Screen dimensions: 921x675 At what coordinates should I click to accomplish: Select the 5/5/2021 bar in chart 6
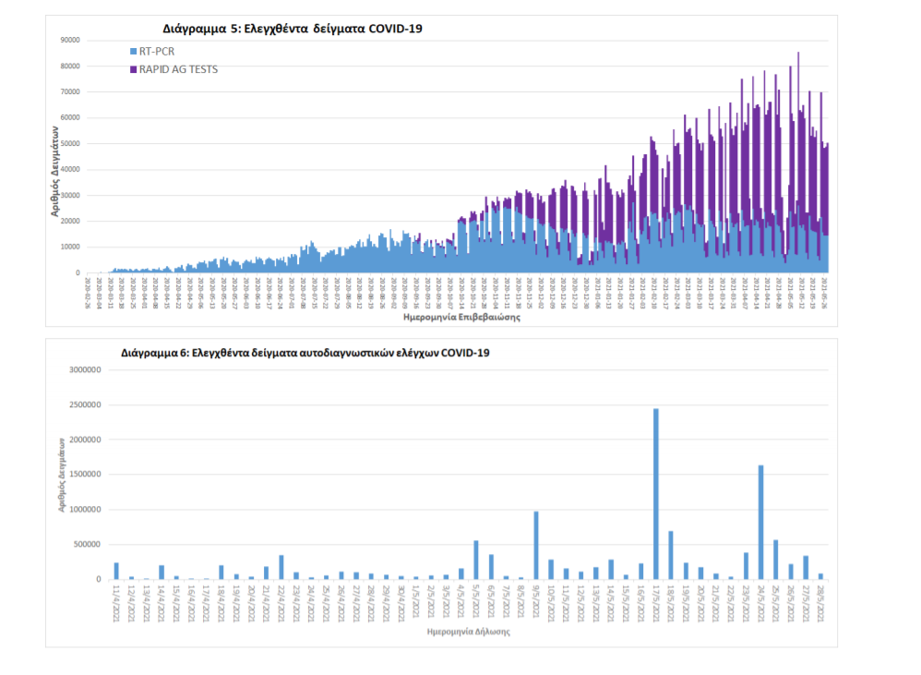476,560
